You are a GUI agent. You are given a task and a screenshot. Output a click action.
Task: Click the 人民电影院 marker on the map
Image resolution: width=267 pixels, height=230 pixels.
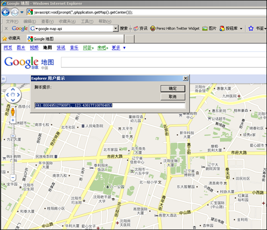click(83, 126)
